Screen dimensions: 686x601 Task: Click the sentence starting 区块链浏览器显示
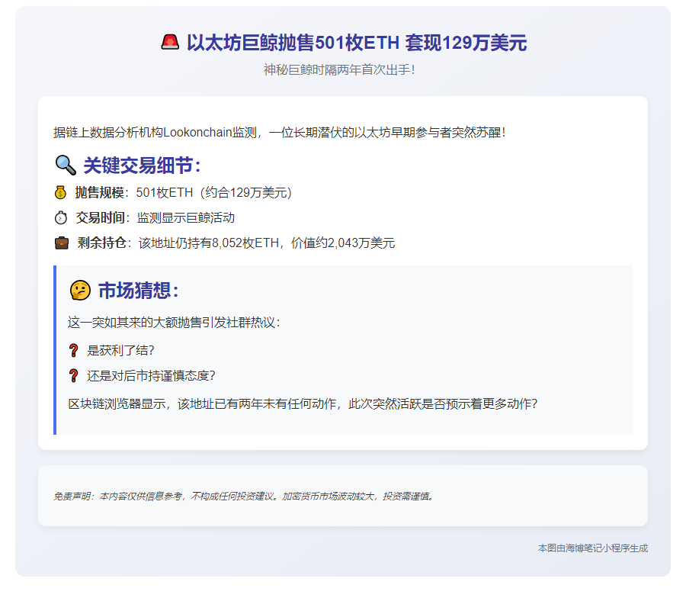pyautogui.click(x=303, y=403)
